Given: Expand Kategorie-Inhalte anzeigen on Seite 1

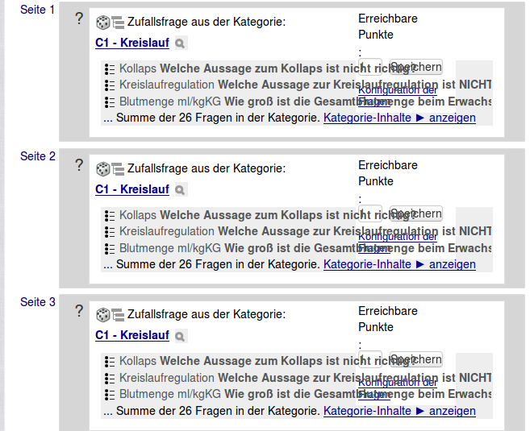Looking at the screenshot, I should (x=399, y=118).
